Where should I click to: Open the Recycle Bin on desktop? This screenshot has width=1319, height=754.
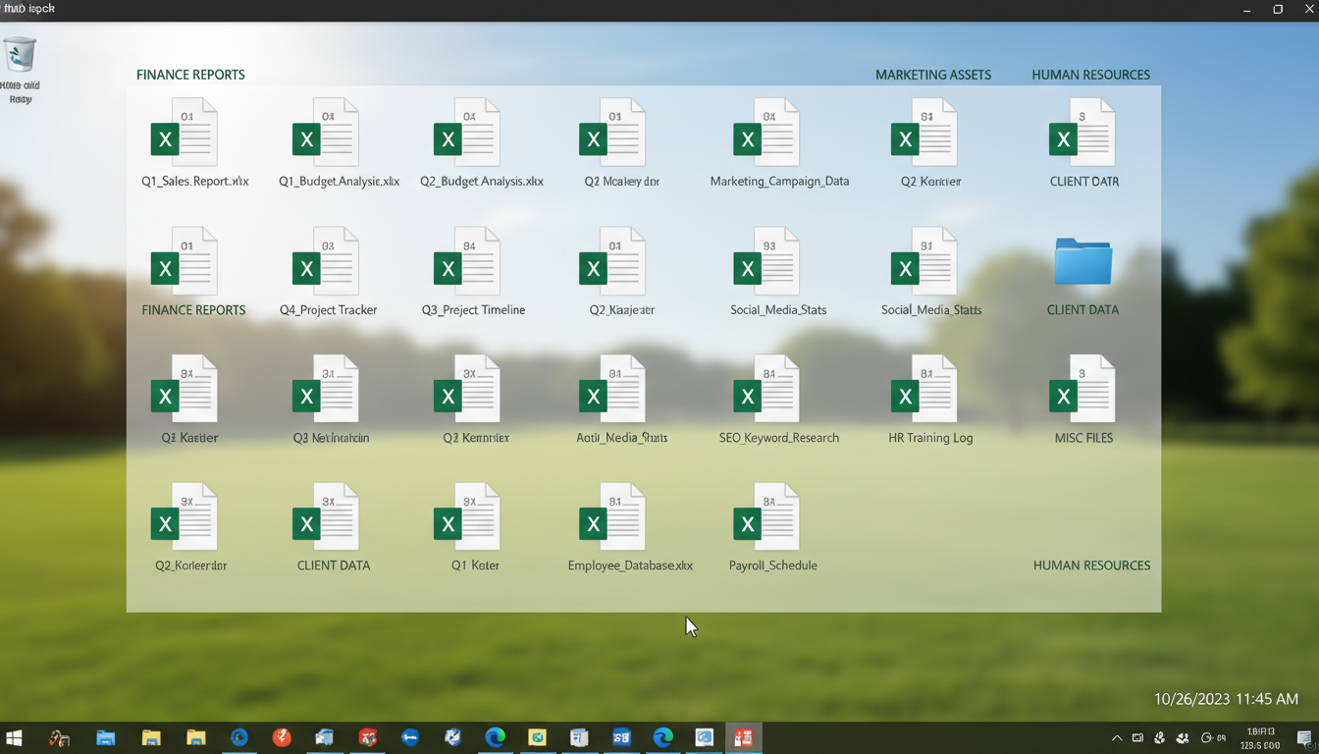click(20, 56)
